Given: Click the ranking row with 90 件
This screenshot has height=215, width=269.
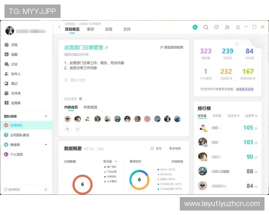Looking at the screenshot, I should point(228,157).
